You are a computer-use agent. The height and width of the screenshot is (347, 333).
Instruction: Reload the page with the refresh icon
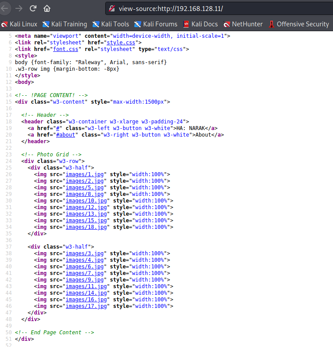click(33, 9)
